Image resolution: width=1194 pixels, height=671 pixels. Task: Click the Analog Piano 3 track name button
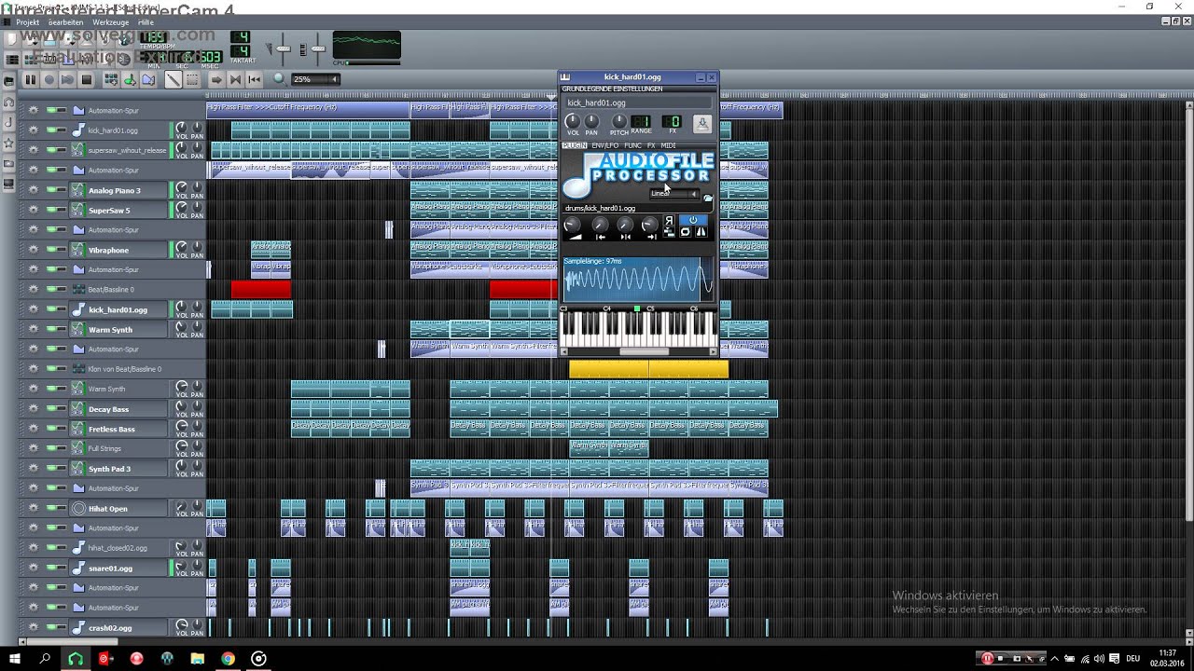[x=118, y=190]
